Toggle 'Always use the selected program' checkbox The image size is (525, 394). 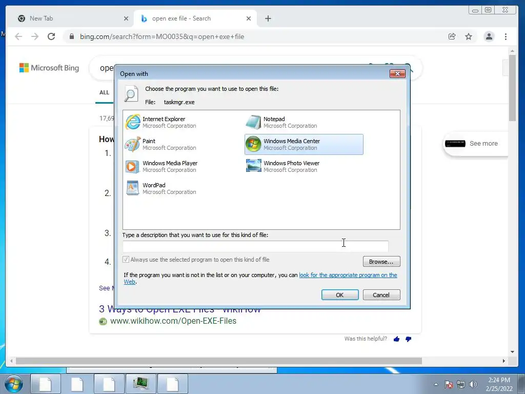click(126, 259)
